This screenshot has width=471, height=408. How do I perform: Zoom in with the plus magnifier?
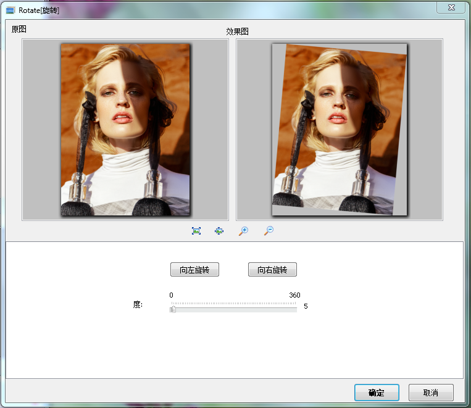(x=244, y=231)
